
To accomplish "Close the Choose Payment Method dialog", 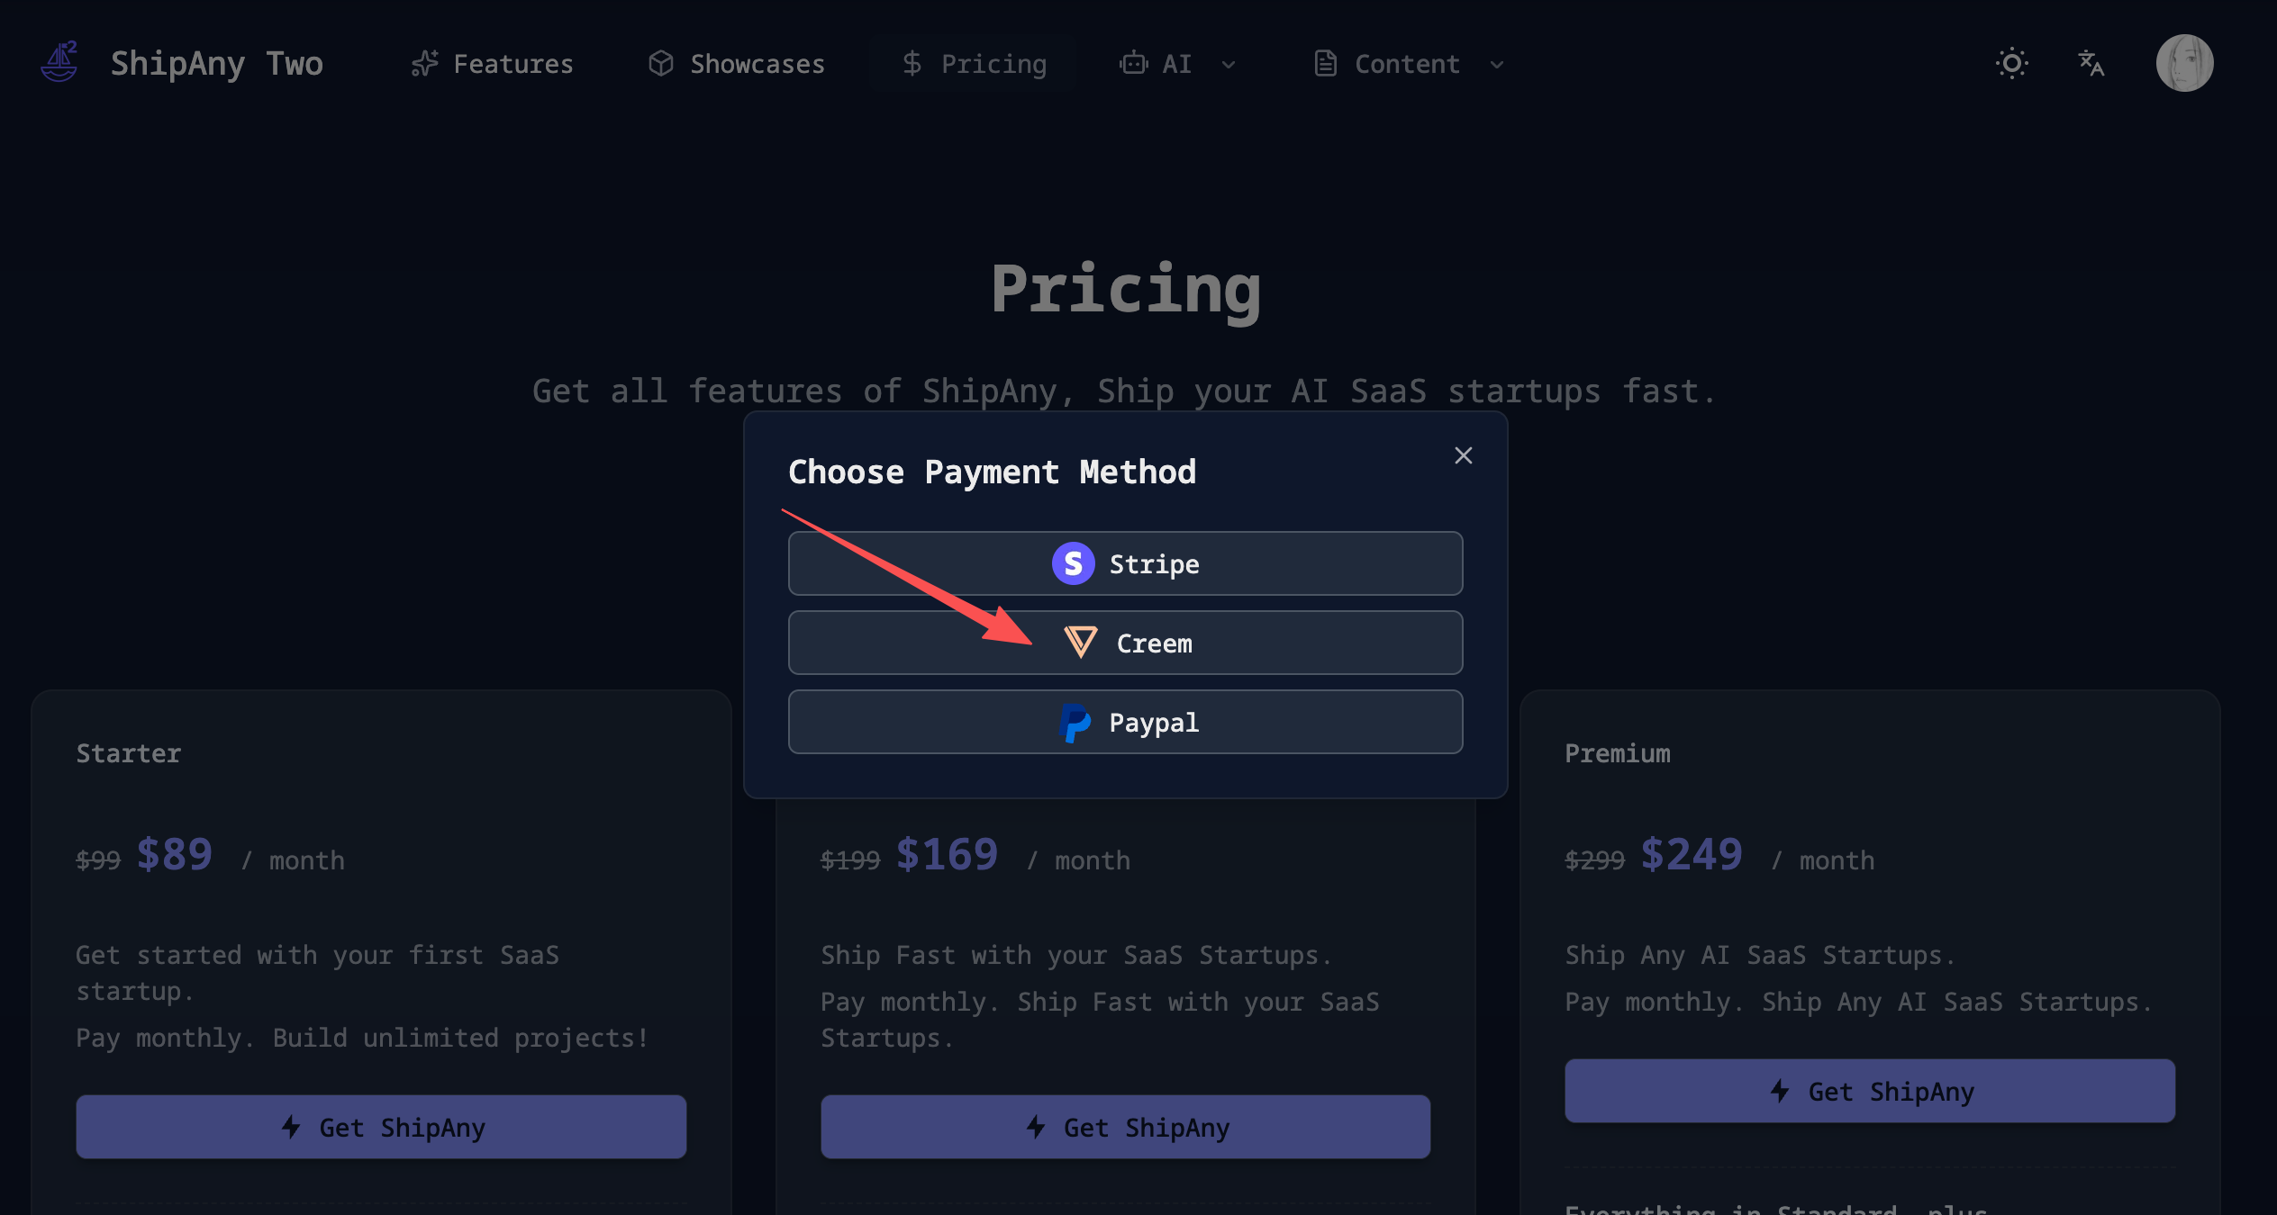I will (x=1463, y=455).
